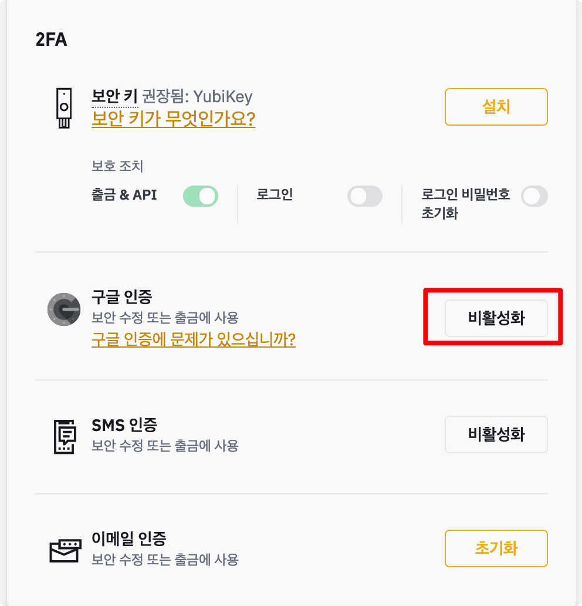Screen dimensions: 582x606
Task: Click the YubiKey security key icon
Action: coord(64,108)
